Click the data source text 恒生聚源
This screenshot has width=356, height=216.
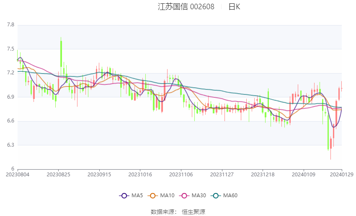click(193, 212)
